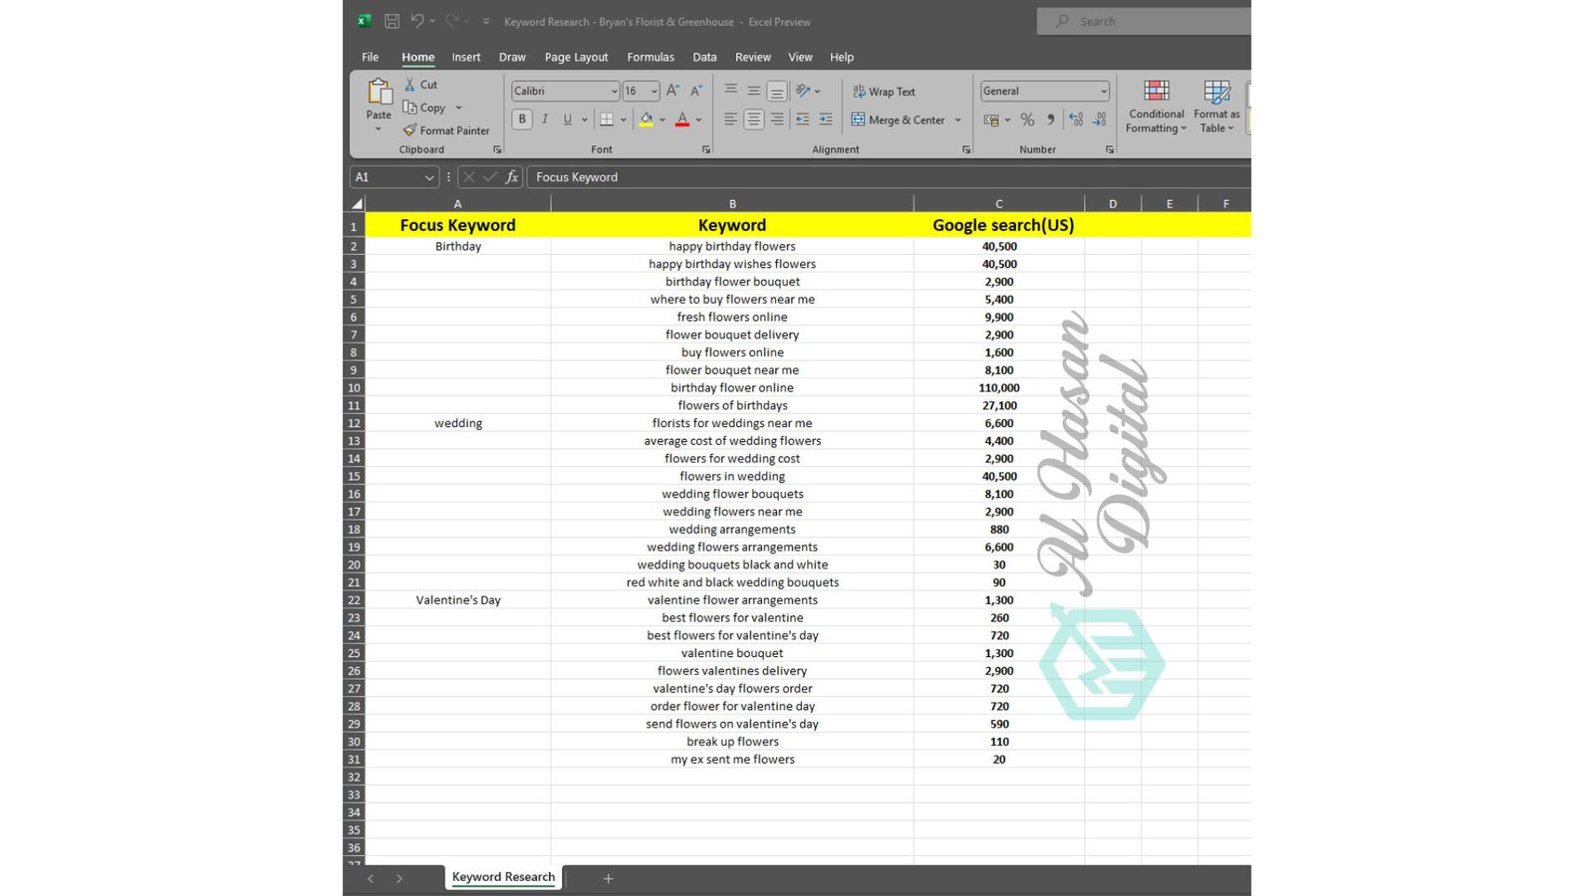Image resolution: width=1594 pixels, height=896 pixels.
Task: Open Number format dialog launcher
Action: 1110,149
